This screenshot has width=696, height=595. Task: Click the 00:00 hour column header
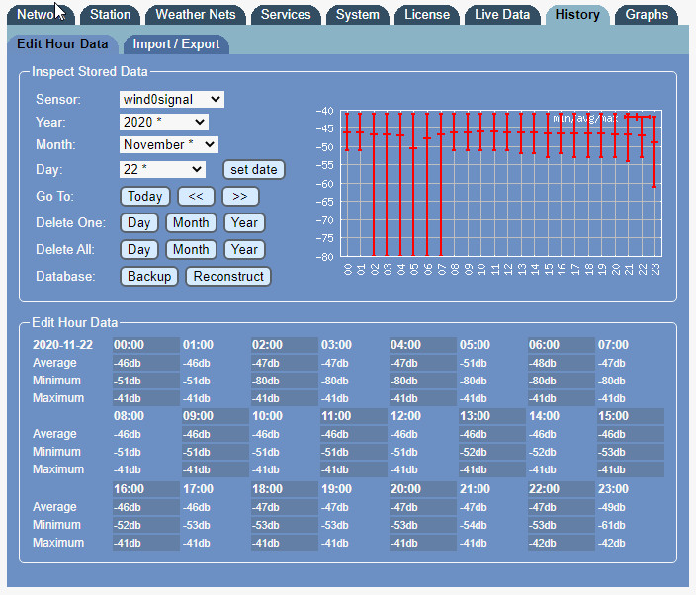(x=146, y=345)
